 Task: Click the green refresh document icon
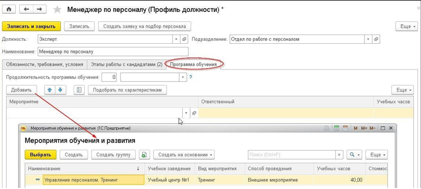point(145,154)
